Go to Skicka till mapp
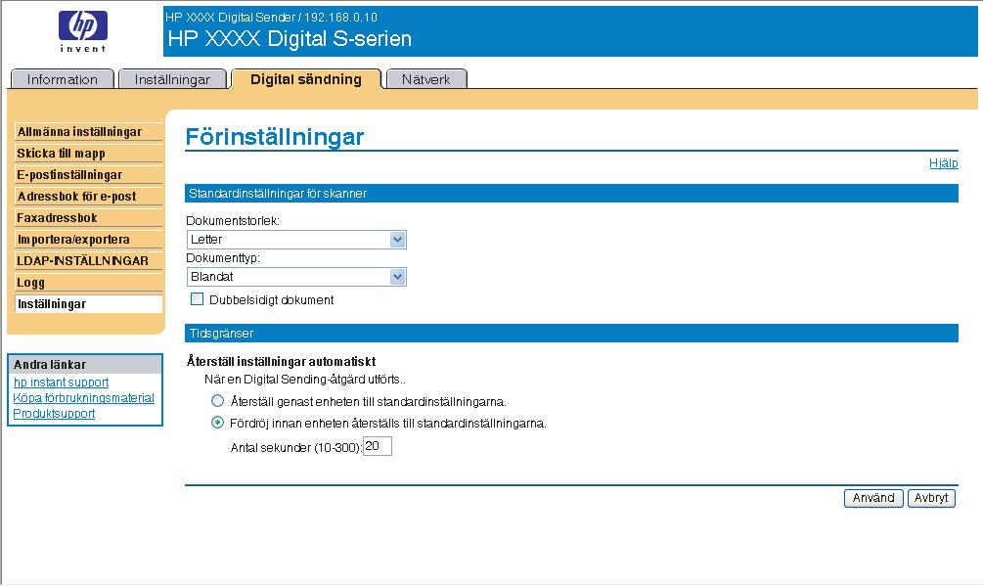983x586 pixels. 88,154
